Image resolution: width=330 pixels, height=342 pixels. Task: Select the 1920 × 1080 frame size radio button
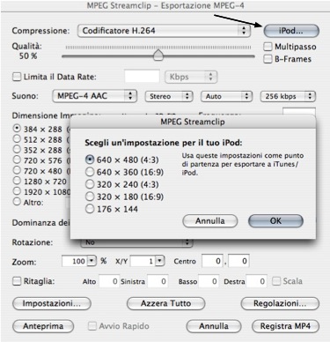click(x=18, y=191)
